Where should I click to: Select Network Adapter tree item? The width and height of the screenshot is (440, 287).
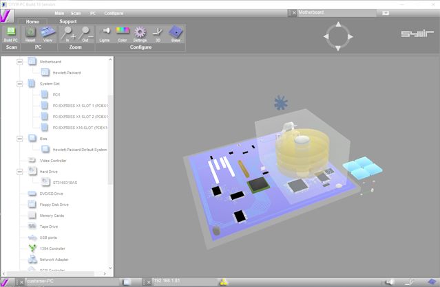point(54,260)
